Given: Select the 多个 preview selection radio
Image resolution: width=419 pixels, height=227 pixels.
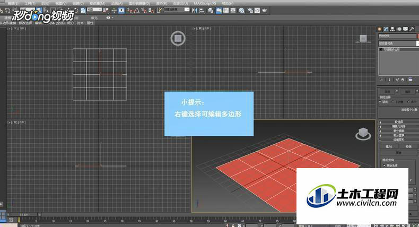Looking at the screenshot, I should (408, 102).
